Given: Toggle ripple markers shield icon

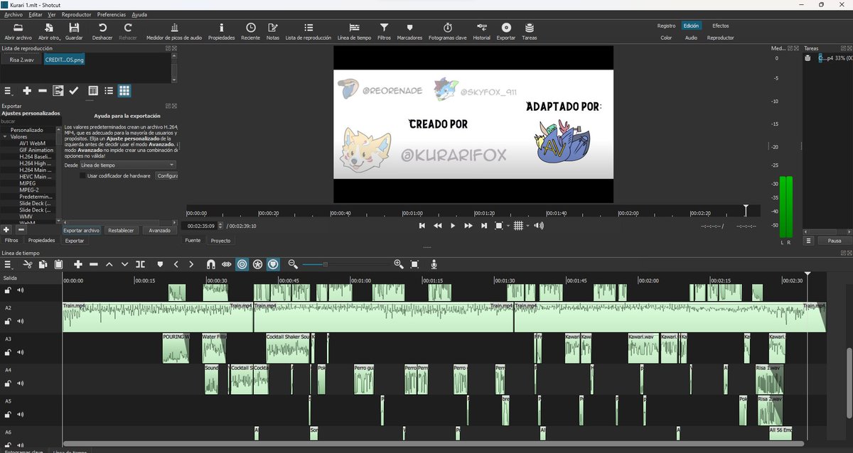Looking at the screenshot, I should pos(273,264).
